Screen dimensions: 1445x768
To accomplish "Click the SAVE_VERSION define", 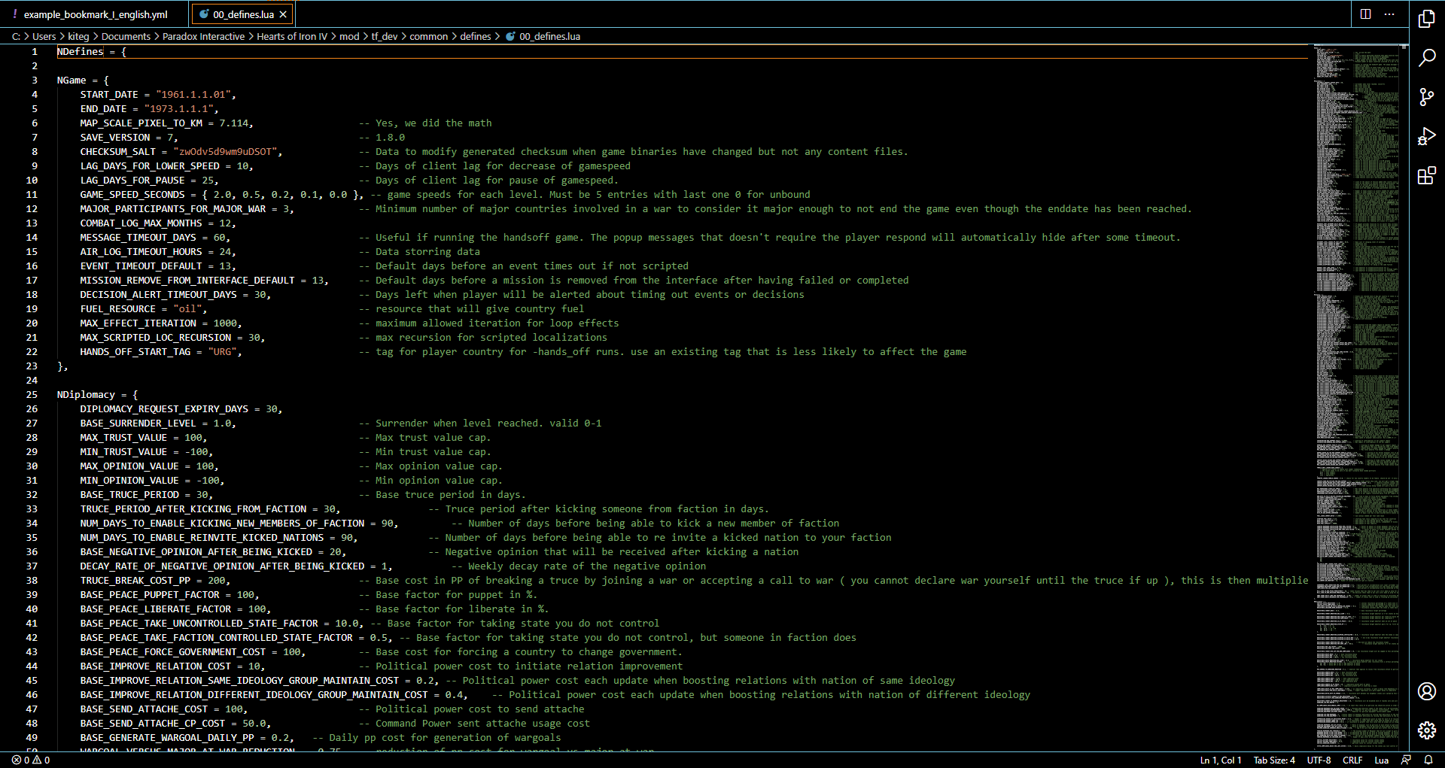I will [115, 138].
